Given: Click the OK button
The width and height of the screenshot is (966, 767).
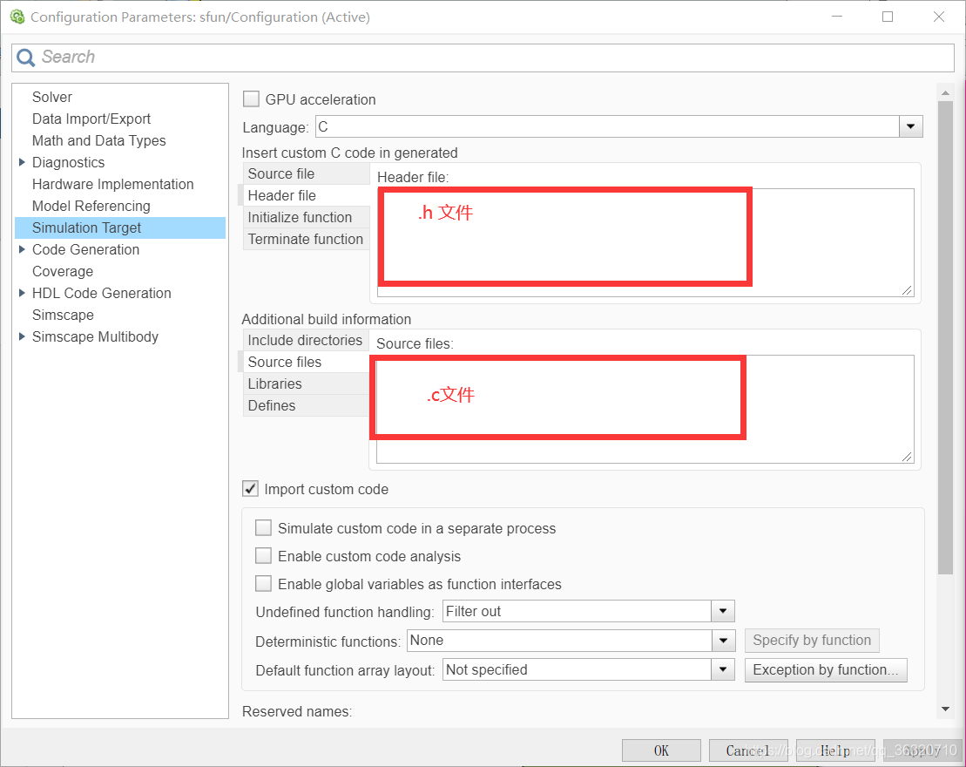Looking at the screenshot, I should point(661,750).
